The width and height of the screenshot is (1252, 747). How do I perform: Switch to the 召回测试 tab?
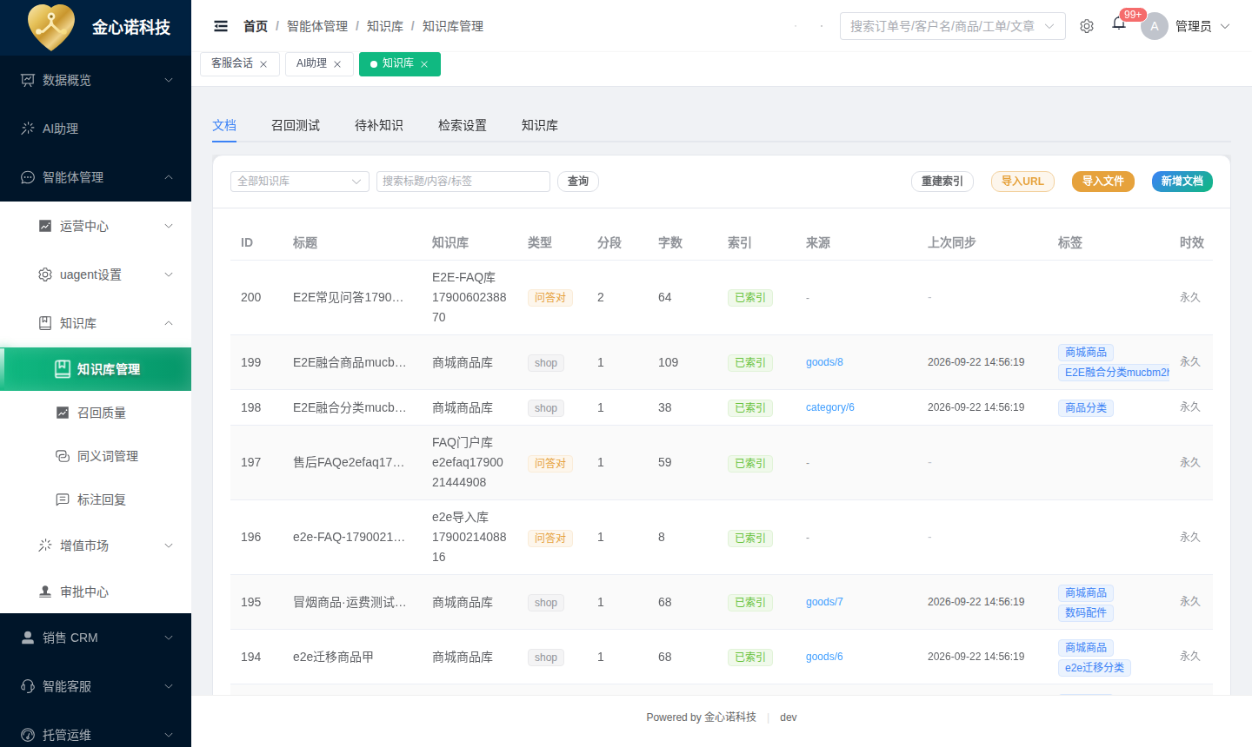pyautogui.click(x=296, y=125)
